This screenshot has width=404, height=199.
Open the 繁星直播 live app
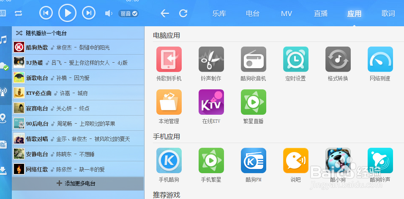pos(253,102)
